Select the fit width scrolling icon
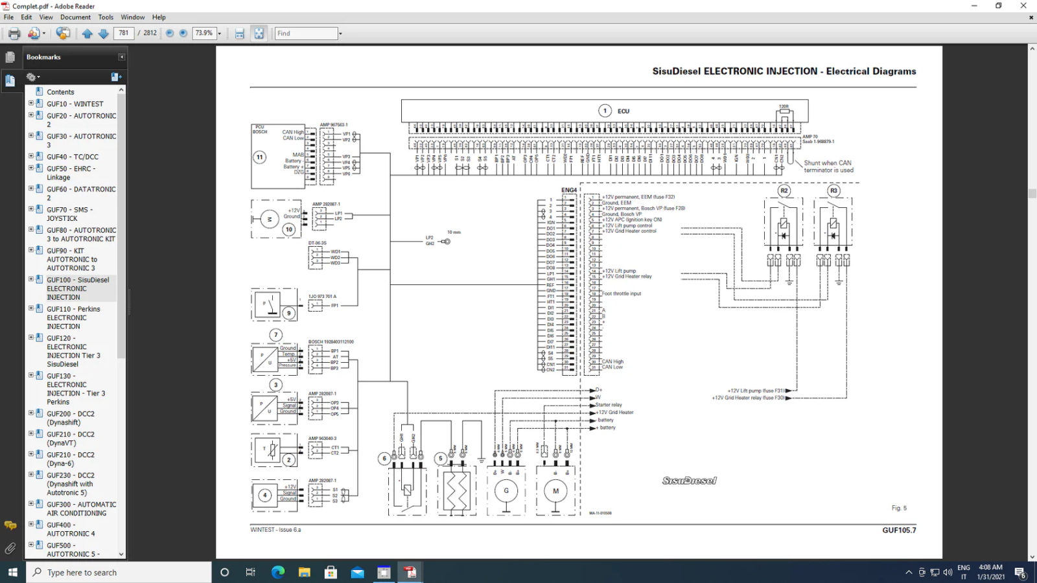Image resolution: width=1037 pixels, height=583 pixels. pos(239,34)
